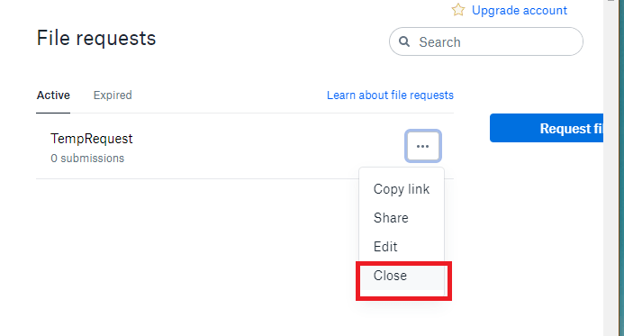Viewport: 624px width, 336px height.
Task: Click the scrollbar up arrow at top
Action: click(x=611, y=1)
